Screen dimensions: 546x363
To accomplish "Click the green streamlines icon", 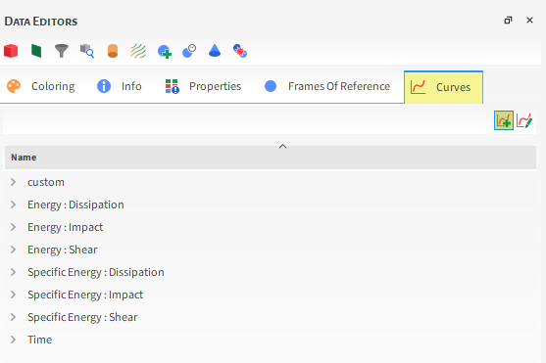I will pos(138,51).
